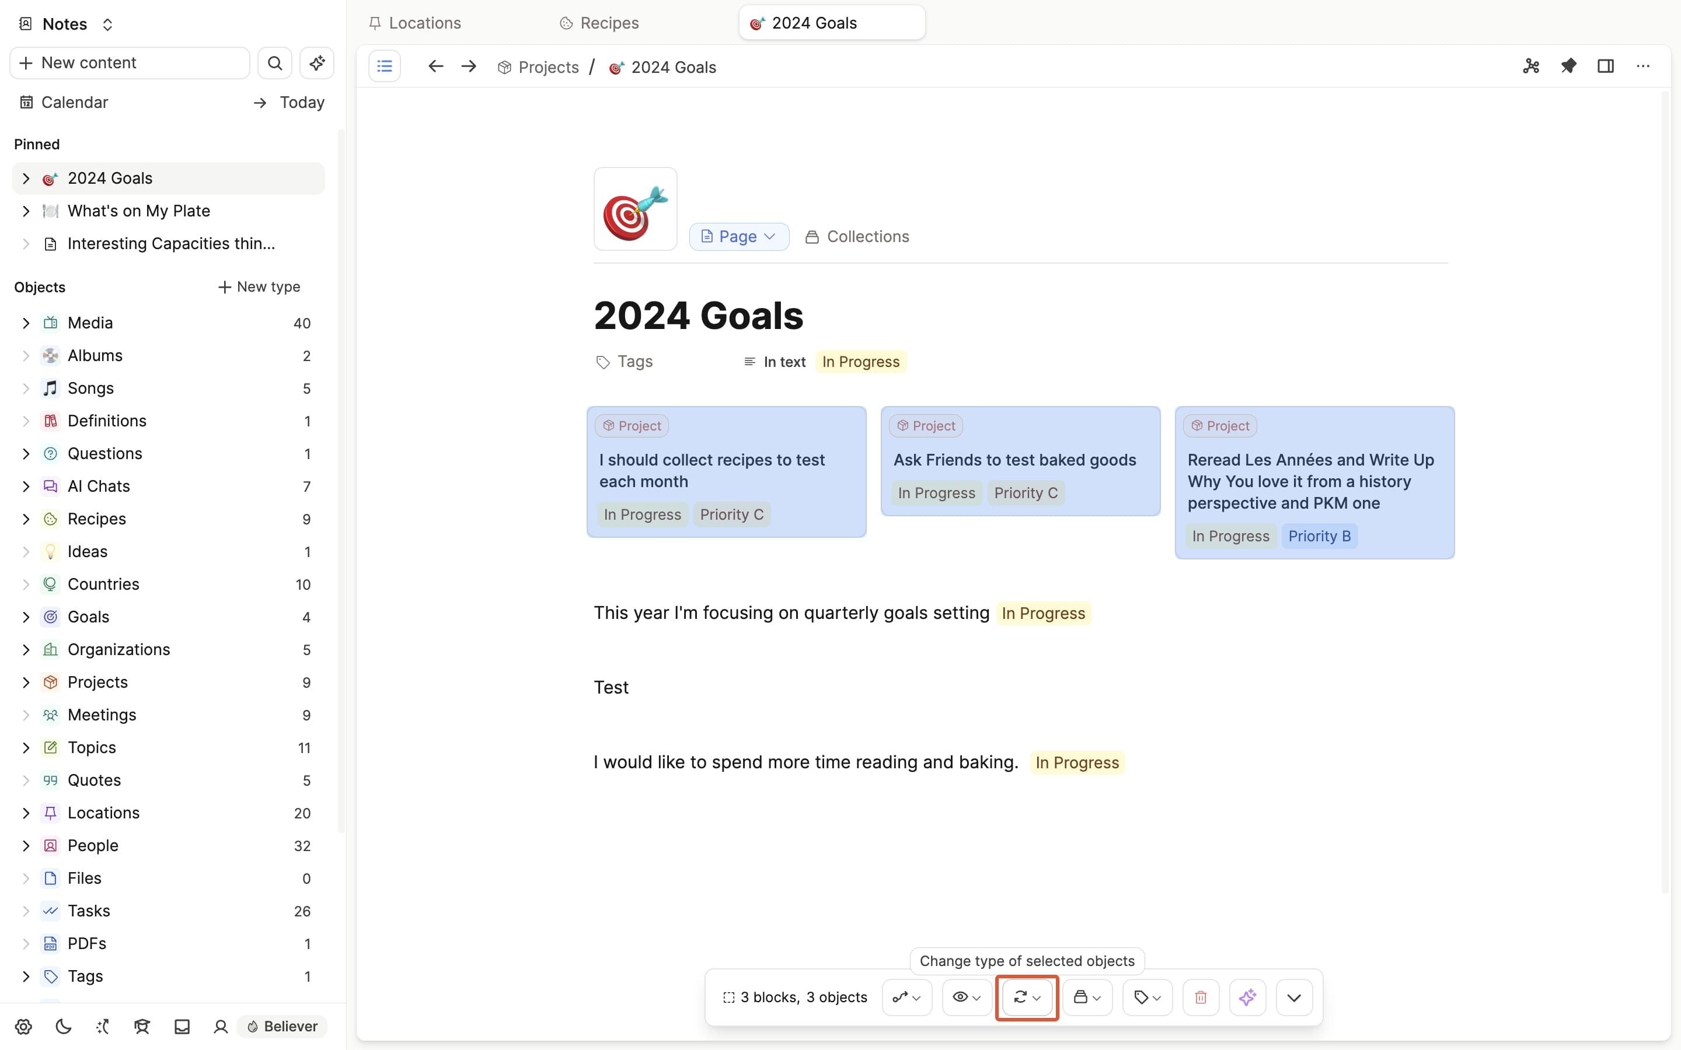Open the visibility eye dropdown in toolbar
The image size is (1681, 1050).
(x=966, y=998)
